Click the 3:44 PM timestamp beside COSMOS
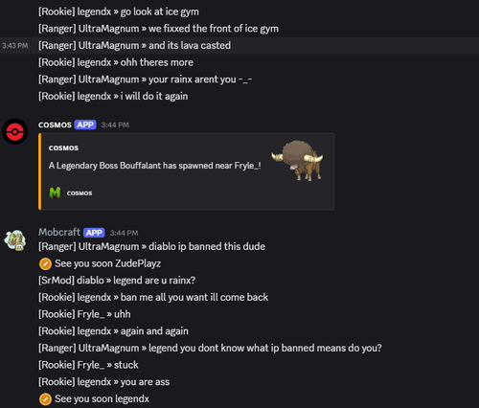The height and width of the screenshot is (408, 479). pyautogui.click(x=115, y=125)
